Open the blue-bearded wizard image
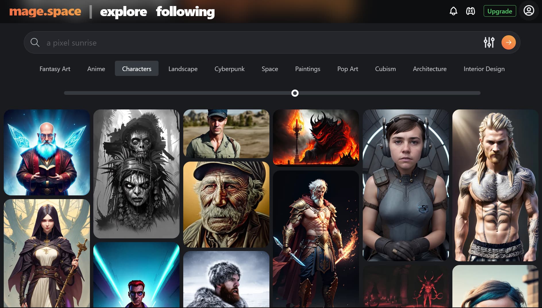Screen dimensions: 542x308 point(47,152)
